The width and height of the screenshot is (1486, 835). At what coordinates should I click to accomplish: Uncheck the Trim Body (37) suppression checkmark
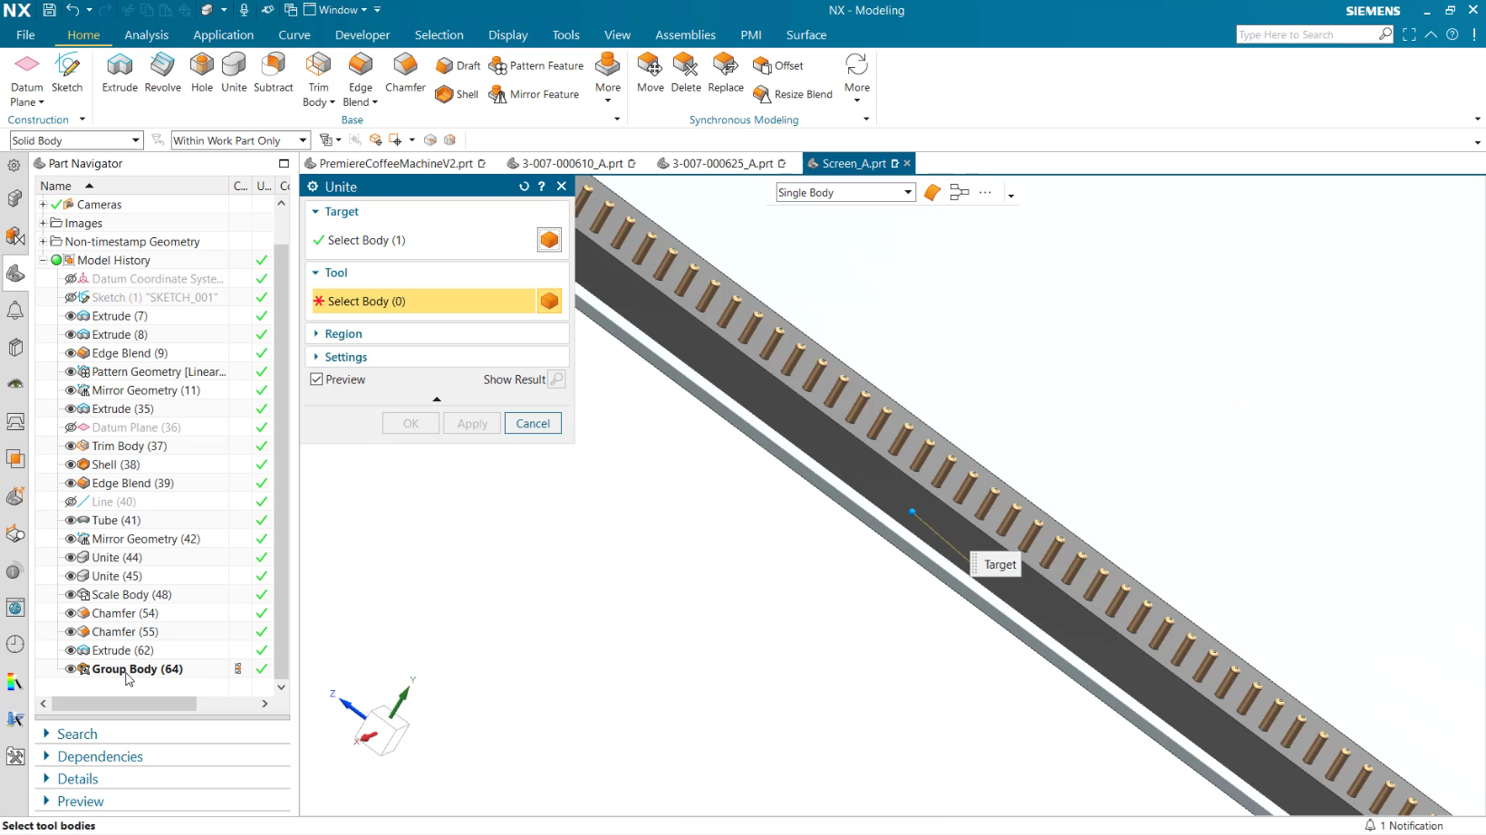pyautogui.click(x=261, y=446)
